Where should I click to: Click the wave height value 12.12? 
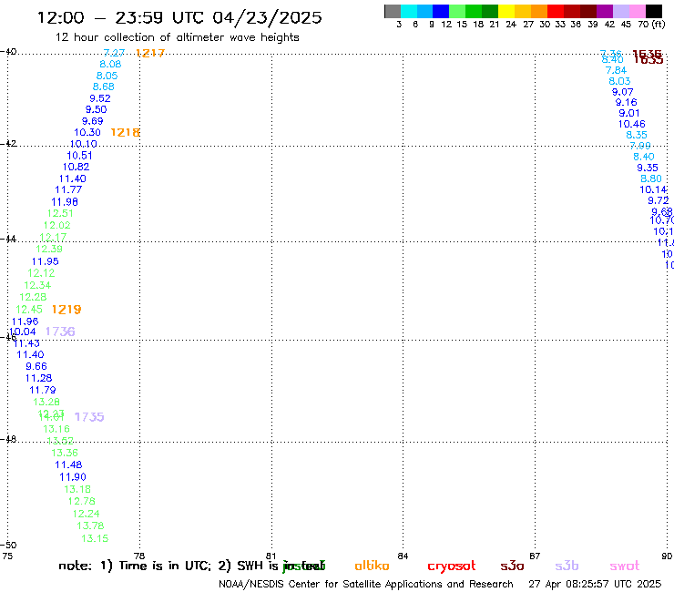click(41, 273)
